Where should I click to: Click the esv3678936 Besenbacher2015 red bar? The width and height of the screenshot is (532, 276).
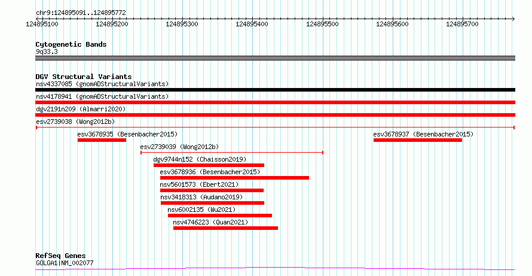234,178
